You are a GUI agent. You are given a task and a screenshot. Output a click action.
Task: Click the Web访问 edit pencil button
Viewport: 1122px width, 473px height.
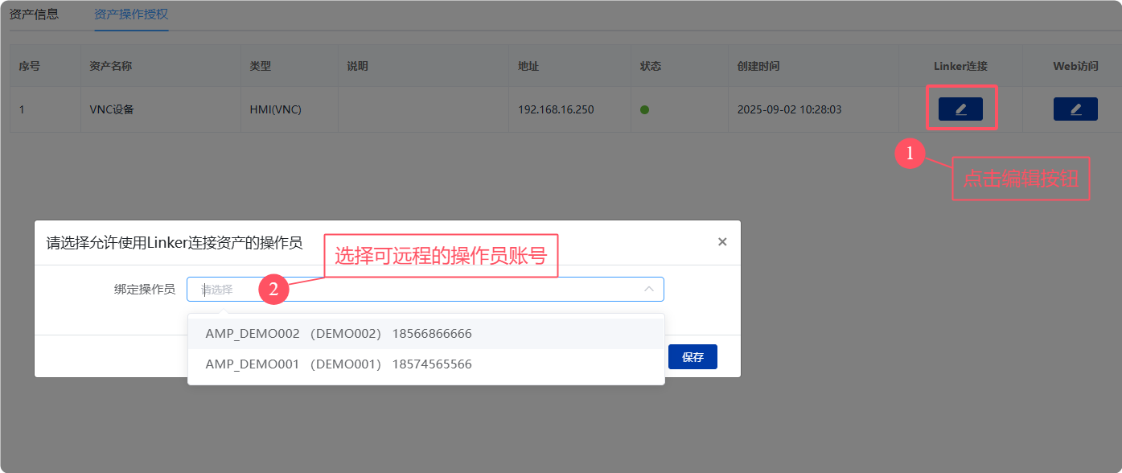click(1075, 109)
